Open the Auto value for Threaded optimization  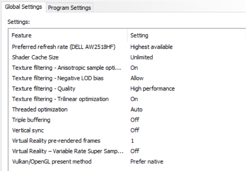(x=136, y=109)
